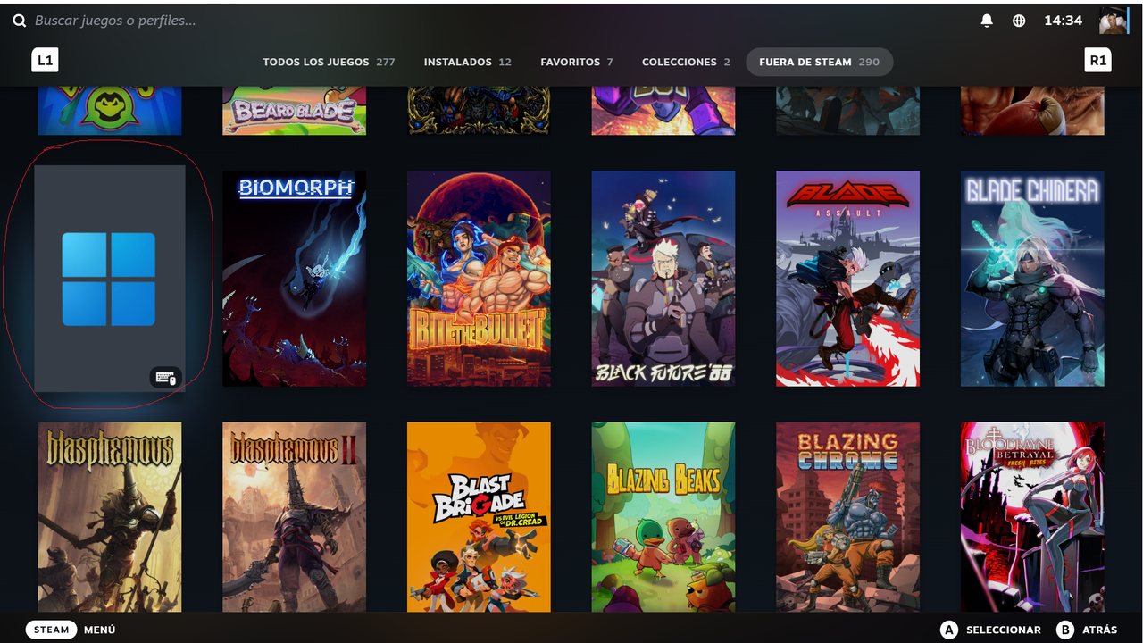Focus the Buscar juegos o perfiles field
Viewport: 1143px width, 643px height.
114,21
